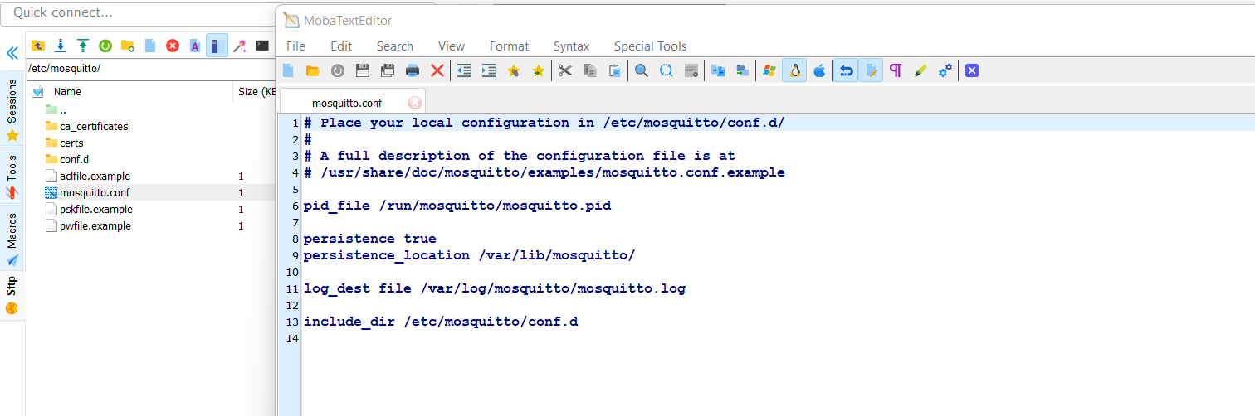Select the conf.d folder
This screenshot has height=416, width=1255.
coord(74,159)
